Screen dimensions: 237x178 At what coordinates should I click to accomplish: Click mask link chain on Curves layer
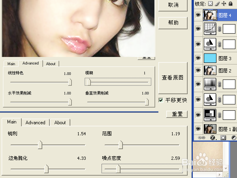pos(220,29)
